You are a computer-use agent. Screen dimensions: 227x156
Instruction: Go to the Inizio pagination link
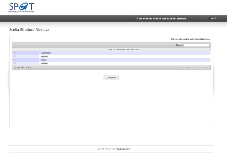point(183,68)
